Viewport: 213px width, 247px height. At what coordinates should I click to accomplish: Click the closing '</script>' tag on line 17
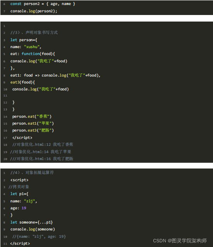(22, 138)
